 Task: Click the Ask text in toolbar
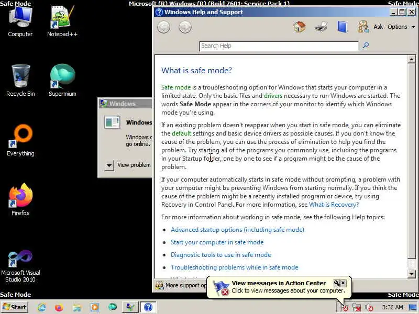coord(378,27)
